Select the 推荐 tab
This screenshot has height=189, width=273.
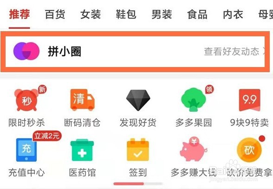pyautogui.click(x=19, y=14)
